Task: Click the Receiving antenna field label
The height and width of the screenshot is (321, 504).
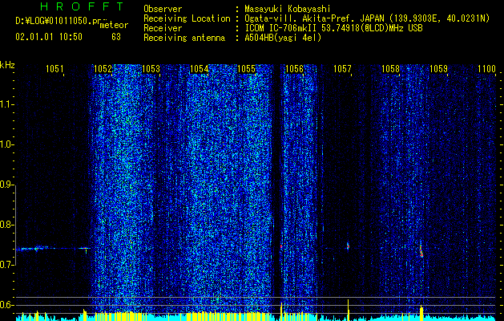Action: coord(184,38)
